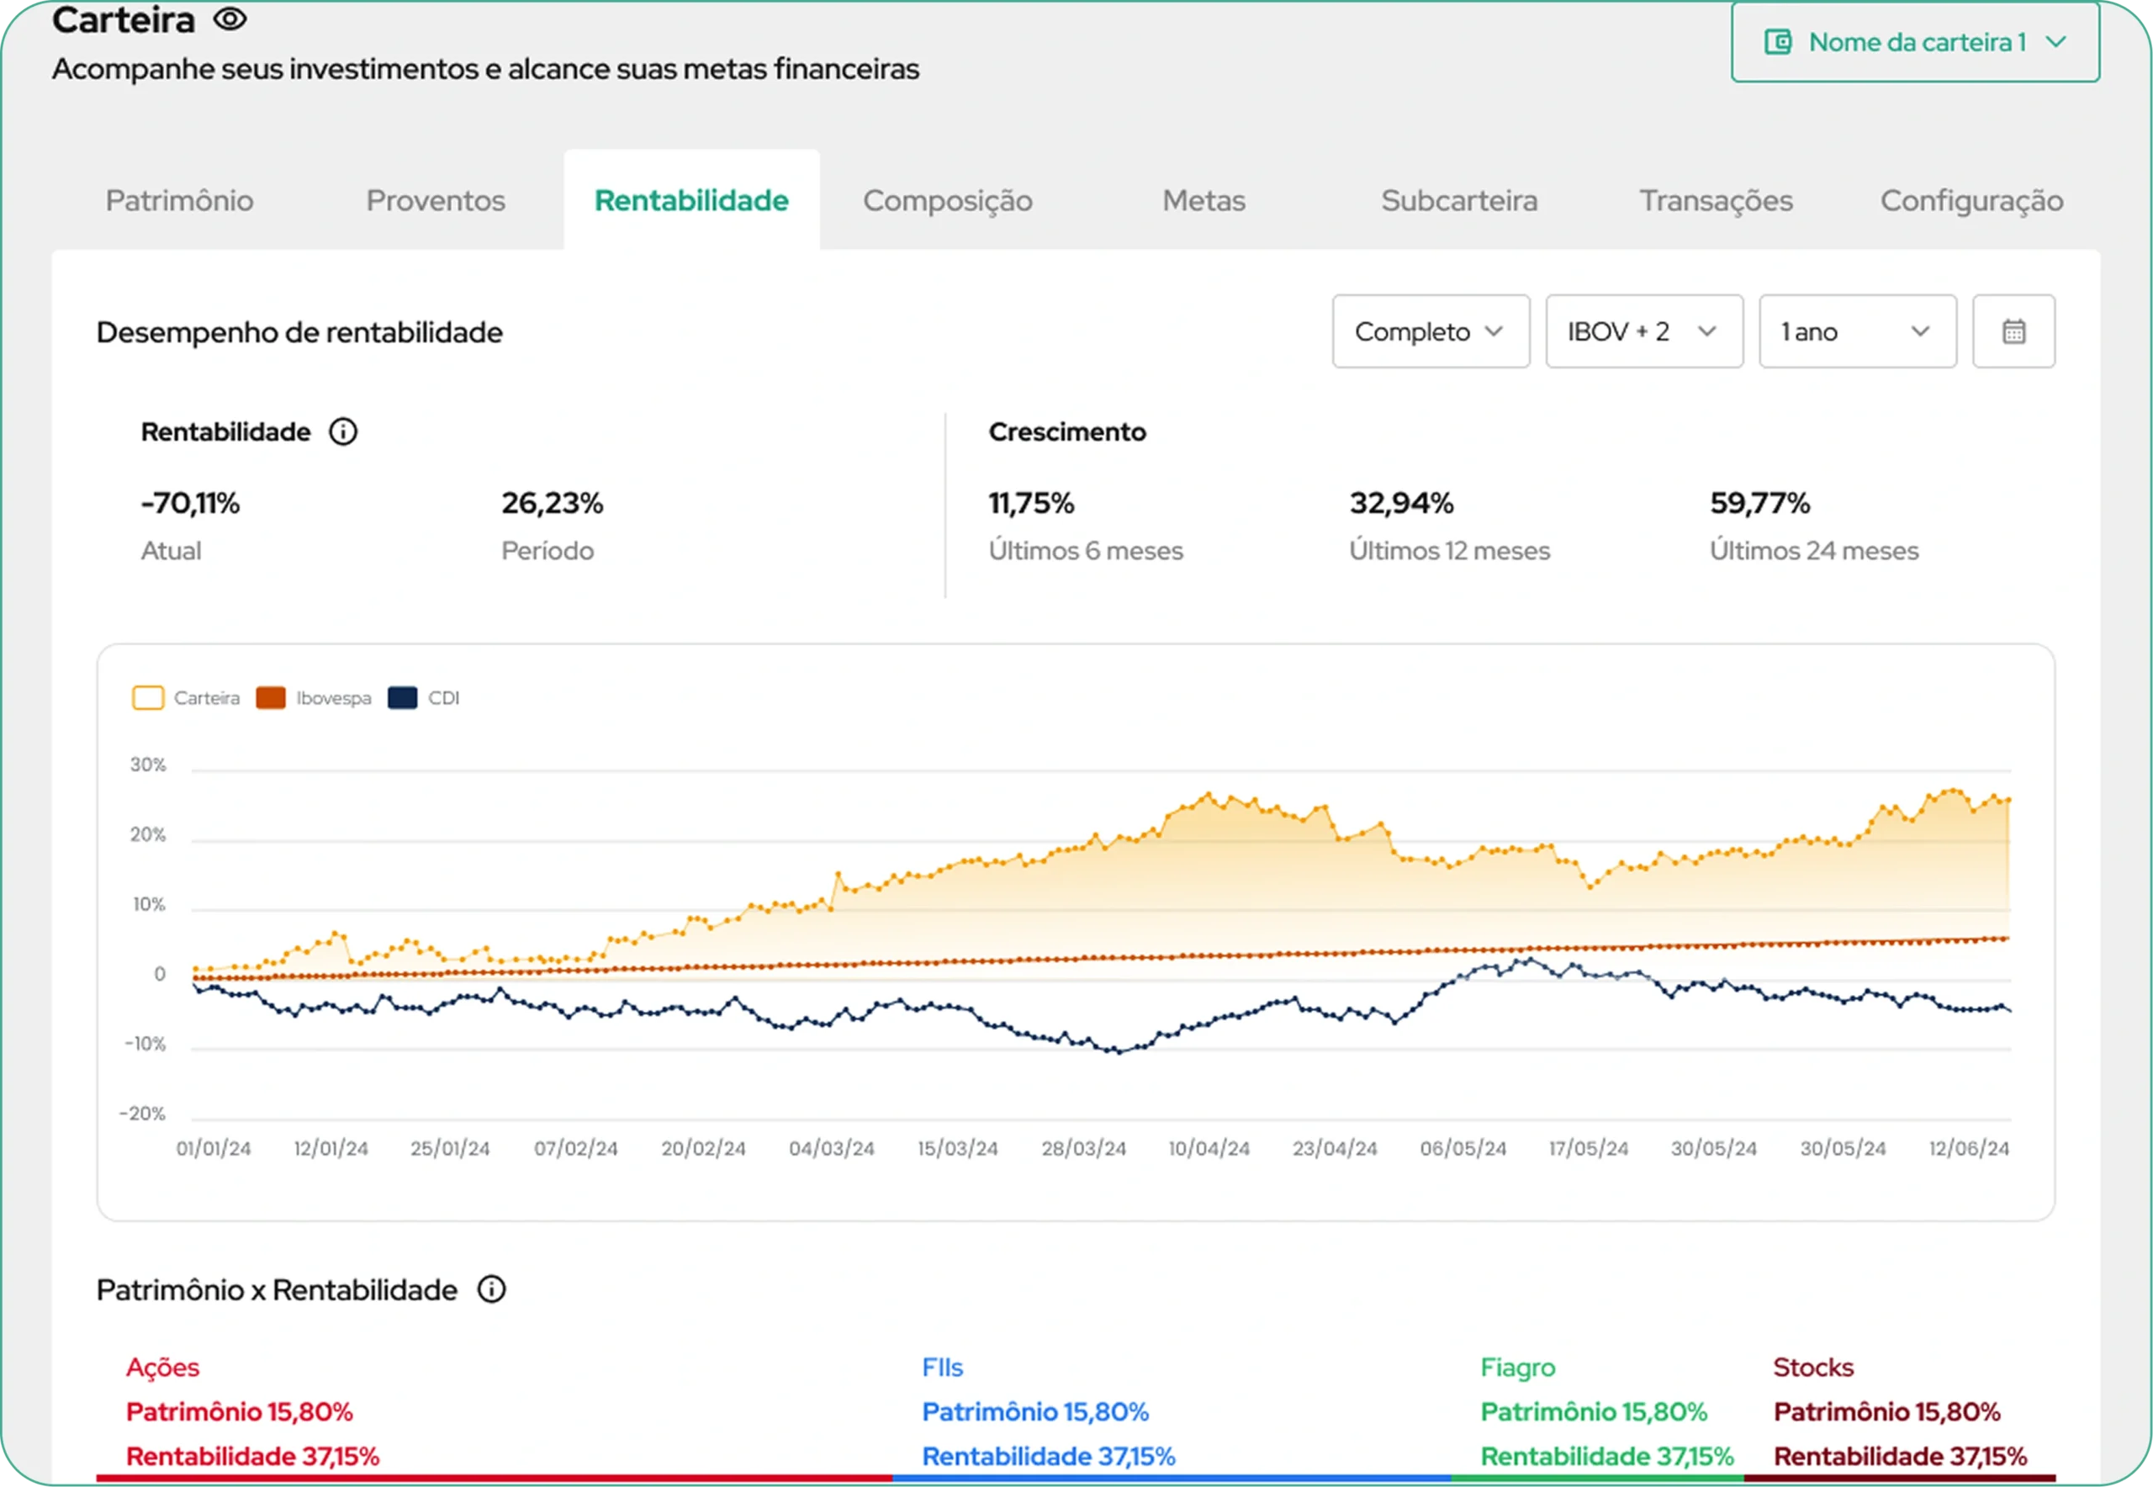Open the IBOV + 2 benchmark dropdown
Screen dimensions: 2153x1487
(1643, 331)
